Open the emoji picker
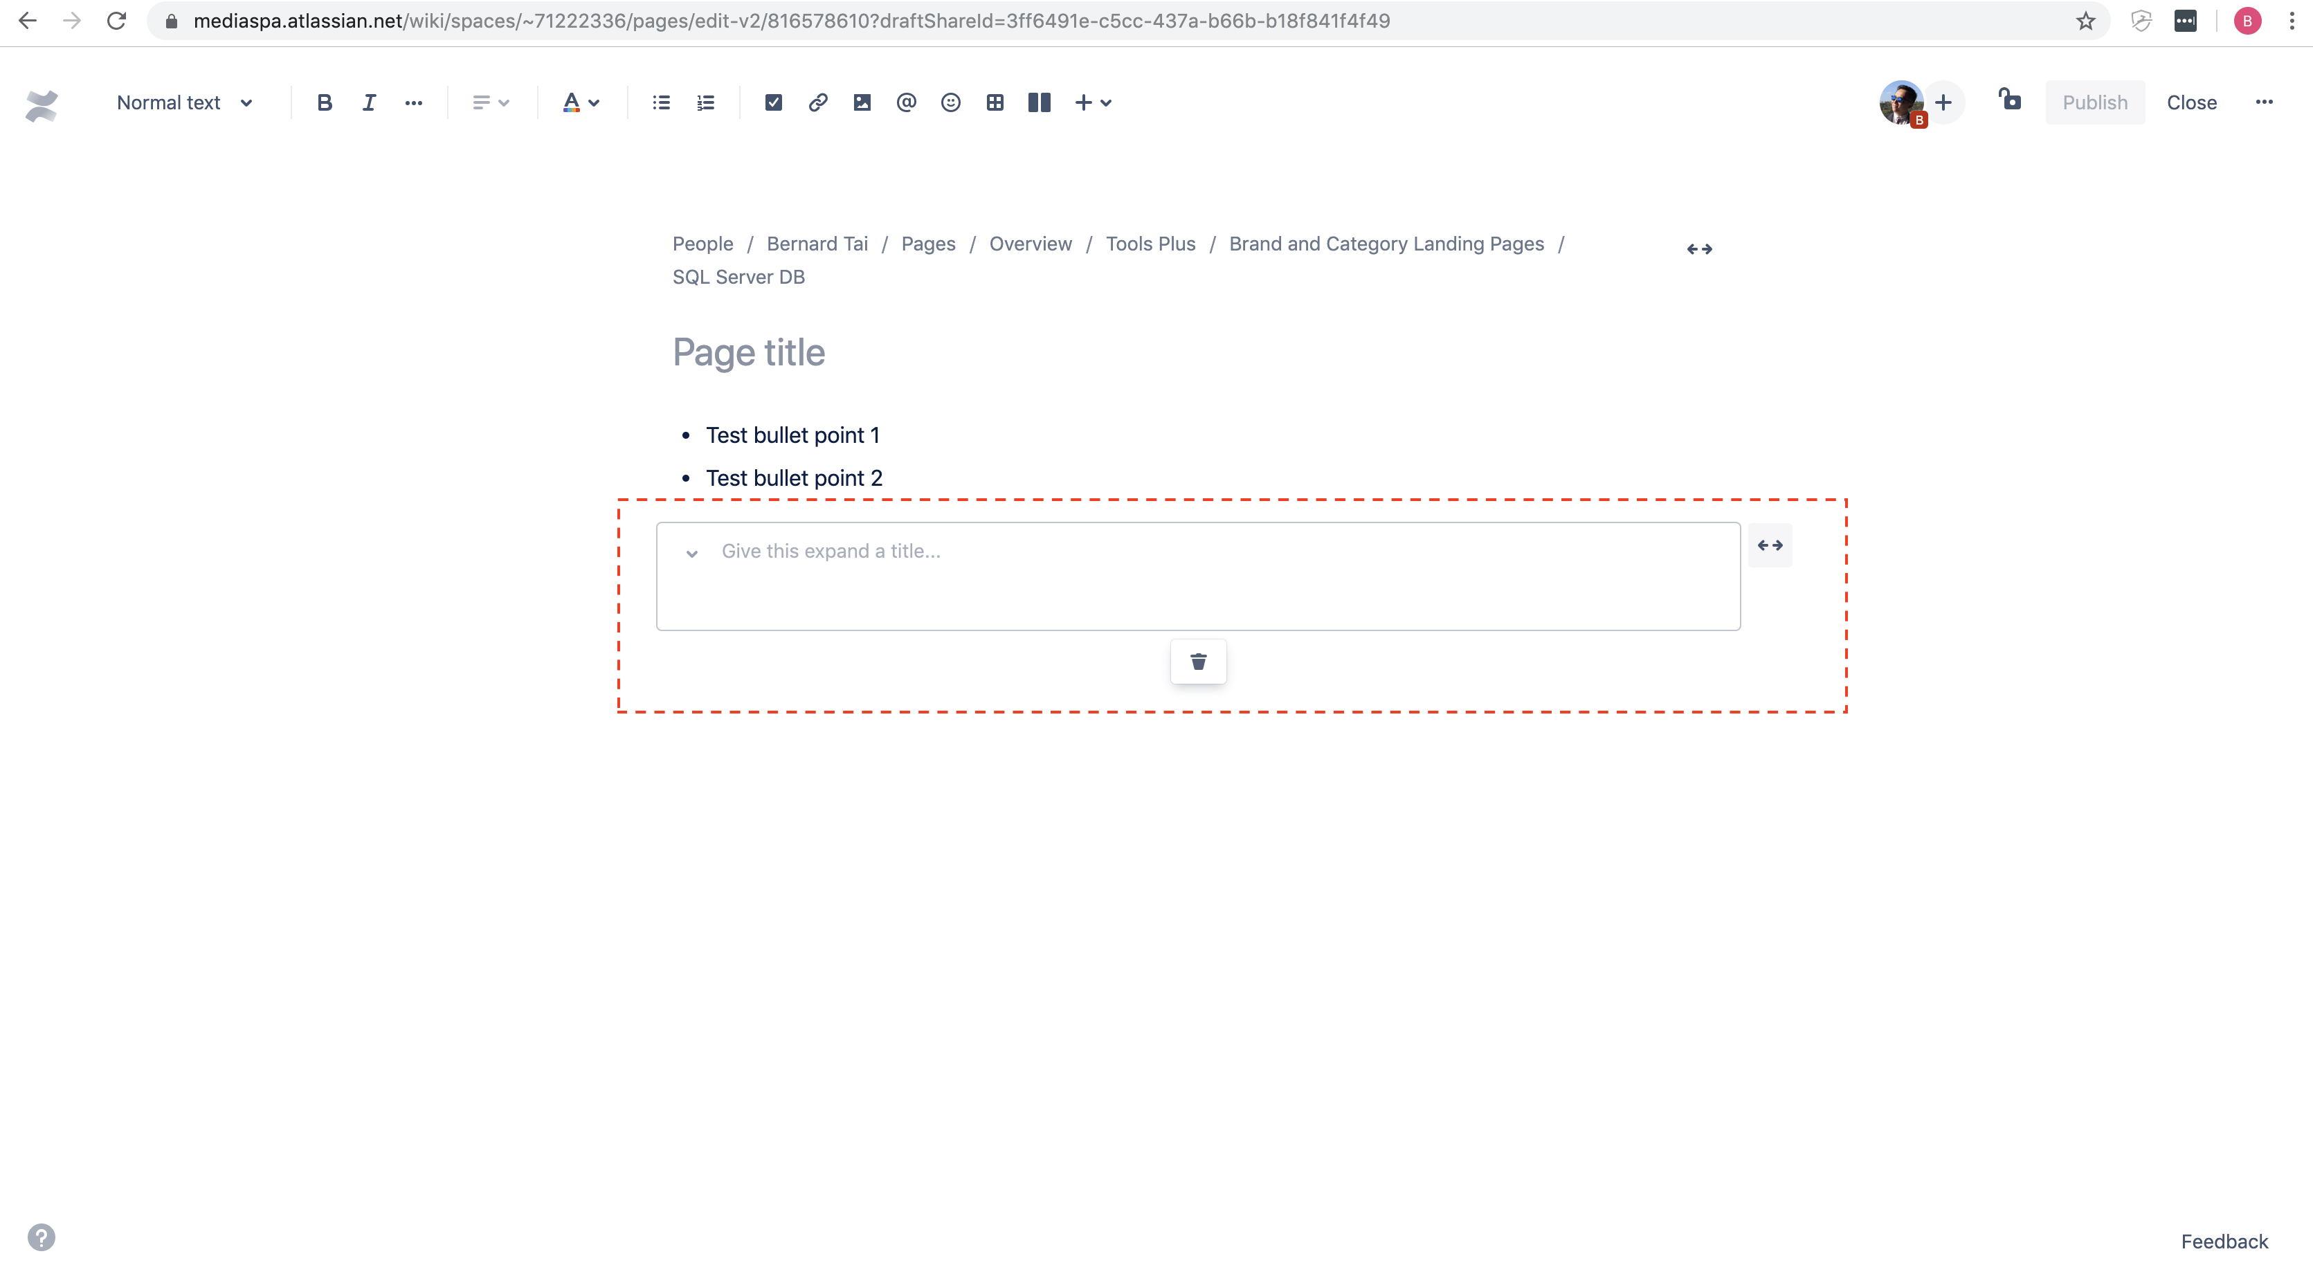The height and width of the screenshot is (1283, 2313). 951,102
